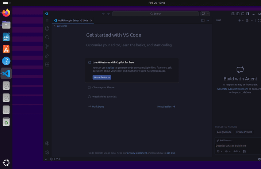The width and height of the screenshot is (261, 169).
Task: Open Chat panel views and more actions ellipsis
Action: [x=252, y=20]
